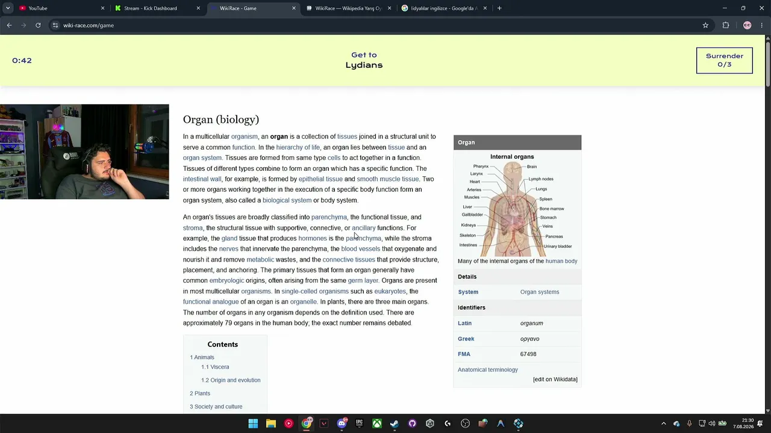Open YouTube Music taskbar icon

pyautogui.click(x=289, y=423)
